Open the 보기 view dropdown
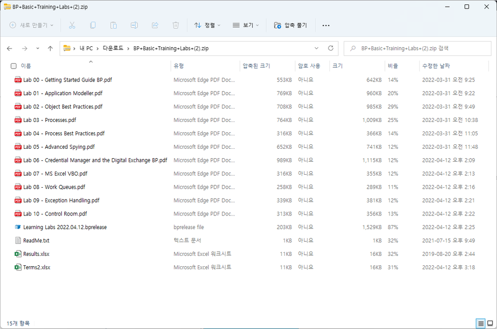This screenshot has height=329, width=497. (246, 25)
